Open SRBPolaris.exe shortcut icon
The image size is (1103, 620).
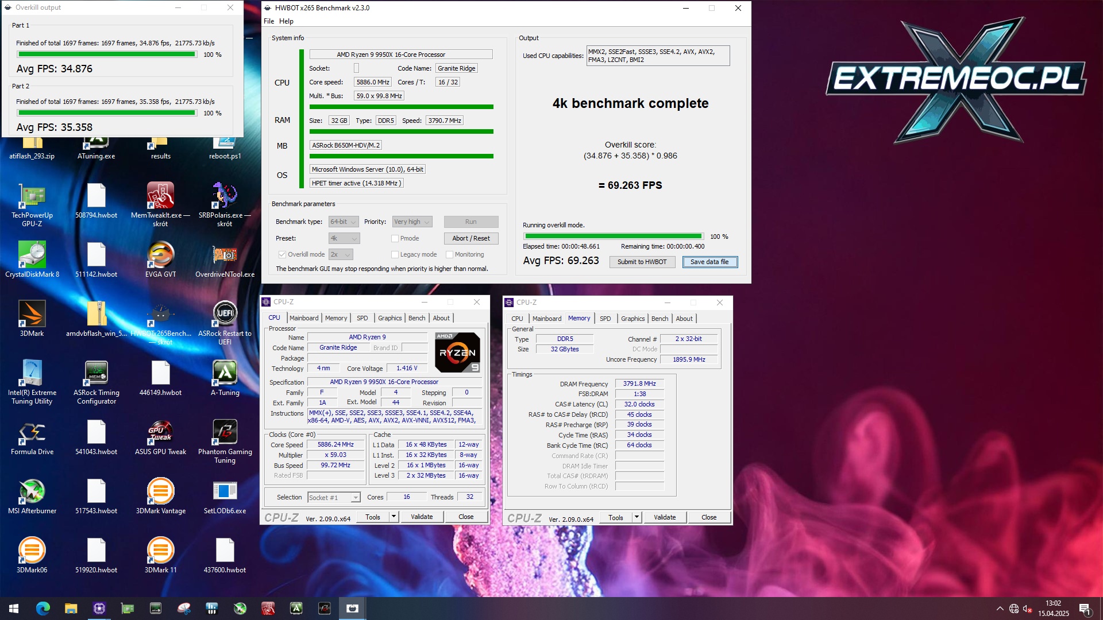click(x=225, y=205)
